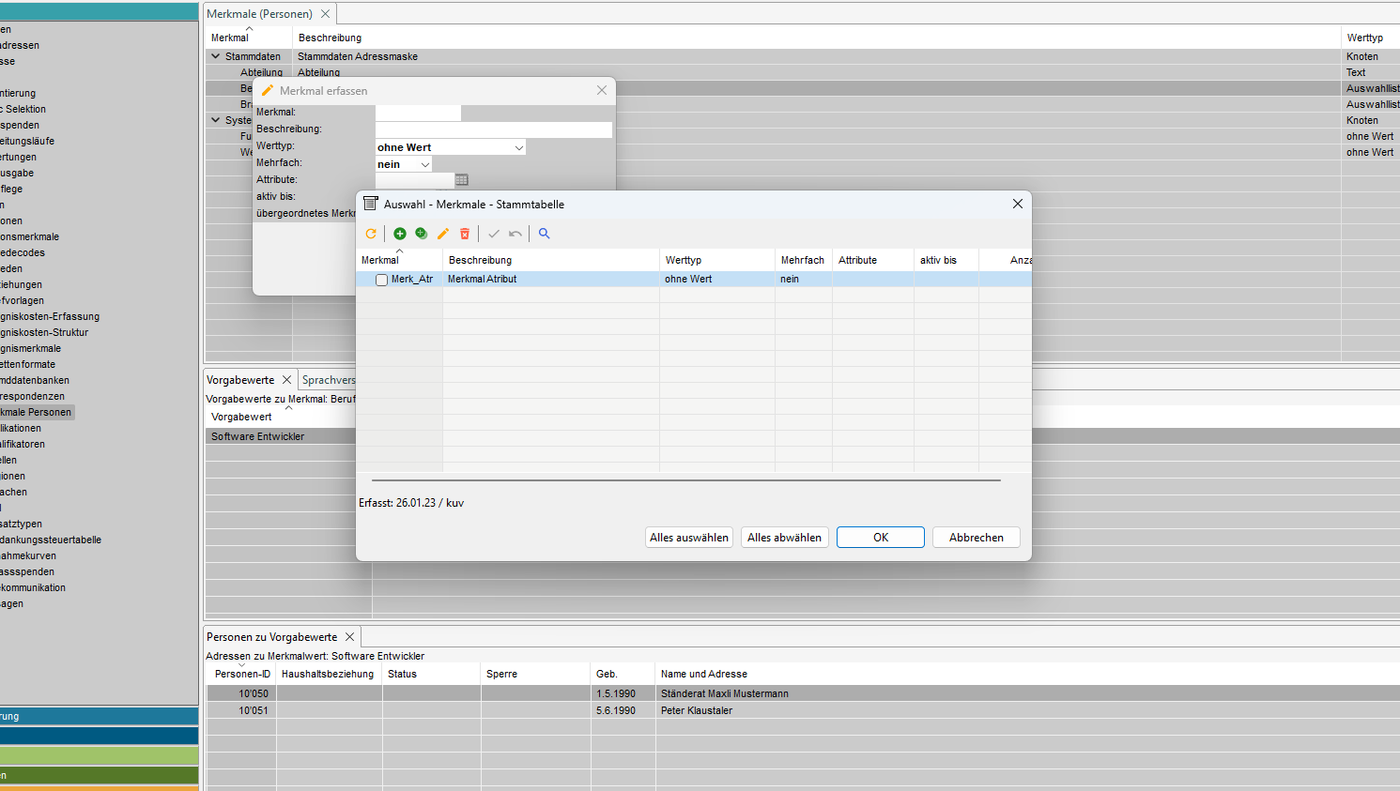Cancel dialog with the Abbrechen button
1400x791 pixels.
coord(976,538)
